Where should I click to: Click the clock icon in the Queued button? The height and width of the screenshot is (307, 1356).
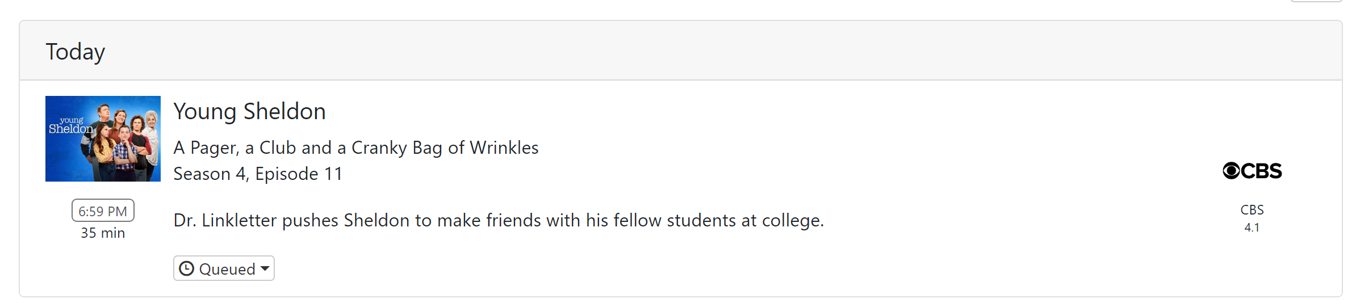pos(187,268)
